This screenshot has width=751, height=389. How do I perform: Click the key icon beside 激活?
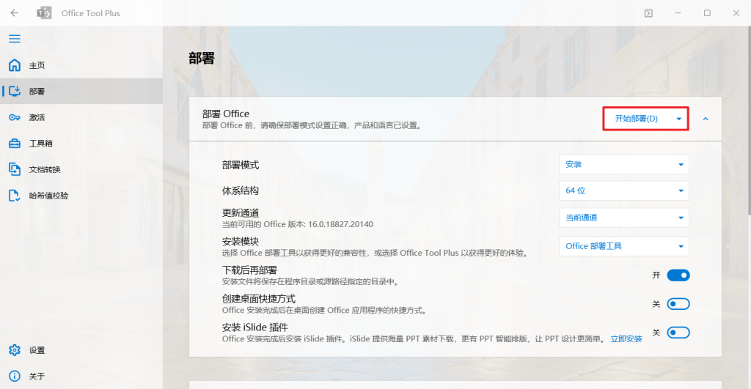click(x=15, y=117)
